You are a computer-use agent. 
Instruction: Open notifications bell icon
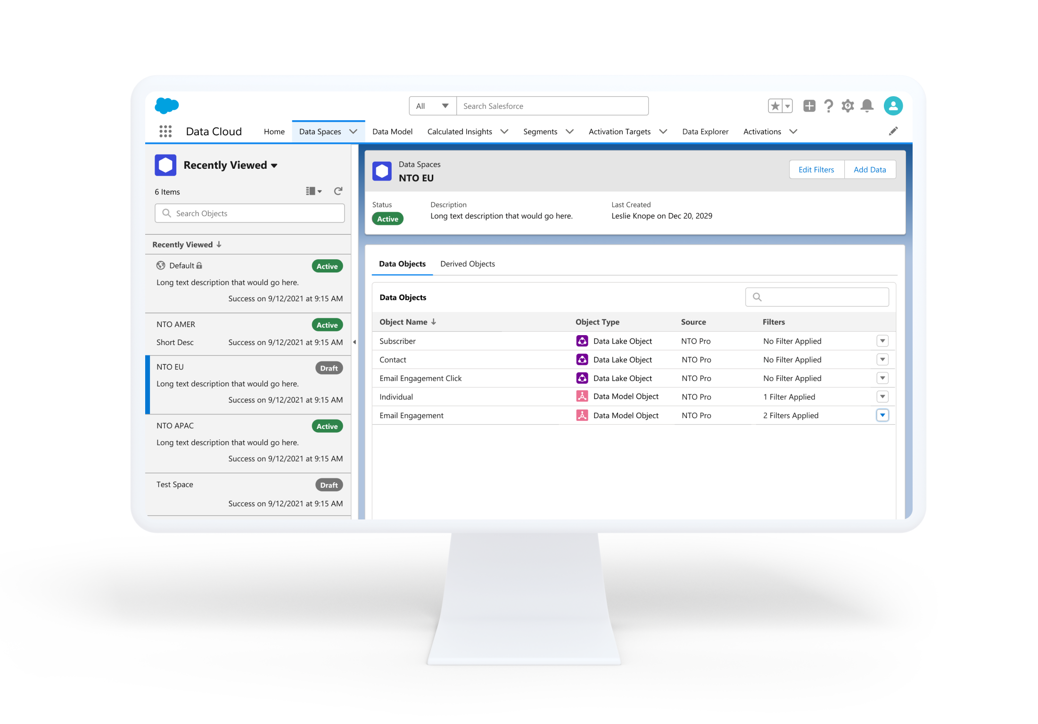[x=867, y=106]
